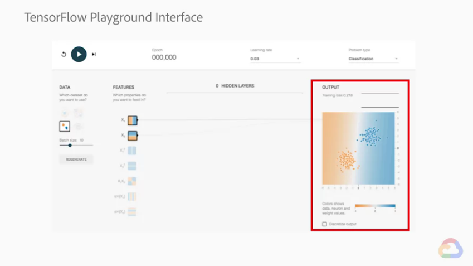Click the orange cluster in output plot

click(x=347, y=160)
